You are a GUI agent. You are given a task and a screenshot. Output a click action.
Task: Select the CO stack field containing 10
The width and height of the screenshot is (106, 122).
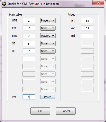tap(29, 28)
